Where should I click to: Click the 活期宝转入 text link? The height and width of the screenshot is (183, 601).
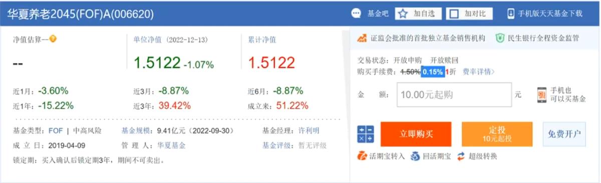pos(387,156)
